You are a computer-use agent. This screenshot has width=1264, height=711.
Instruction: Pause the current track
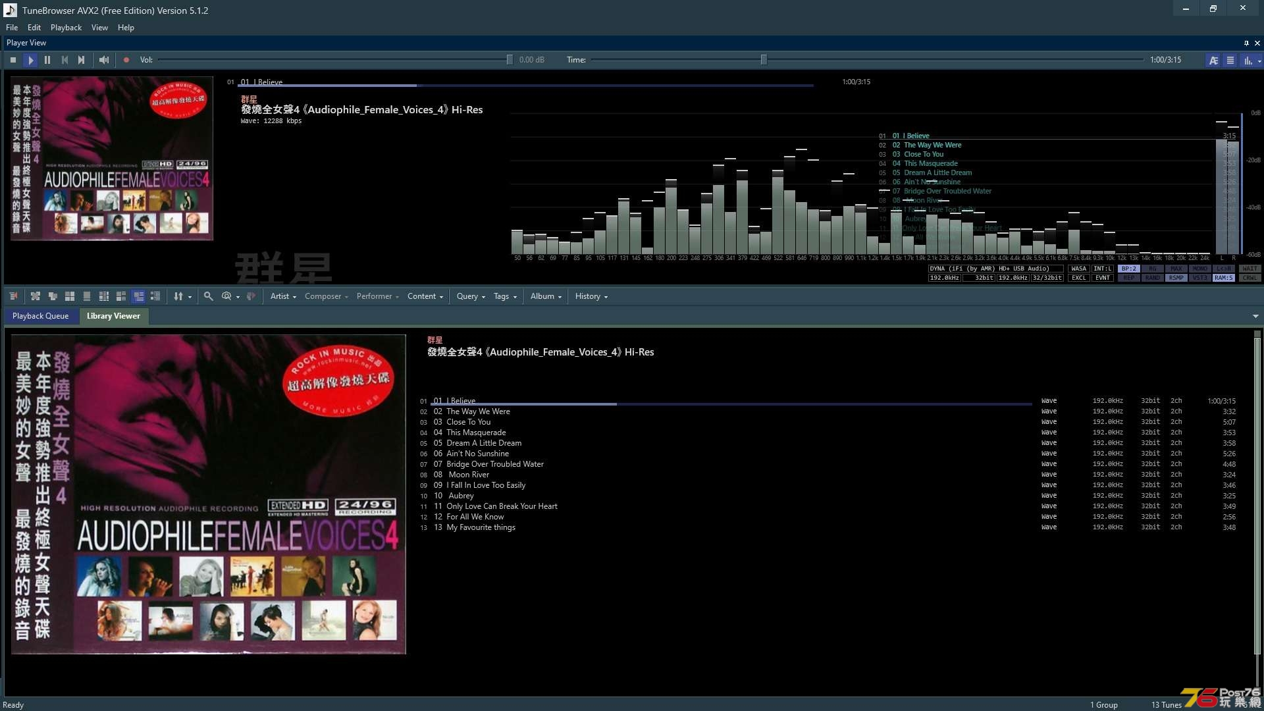point(47,60)
